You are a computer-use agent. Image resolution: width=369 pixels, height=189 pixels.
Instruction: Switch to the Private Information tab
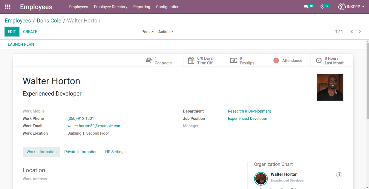point(81,152)
